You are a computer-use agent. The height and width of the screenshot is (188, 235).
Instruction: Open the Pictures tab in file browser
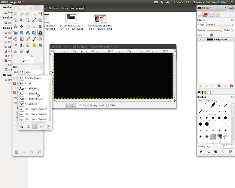point(54,8)
